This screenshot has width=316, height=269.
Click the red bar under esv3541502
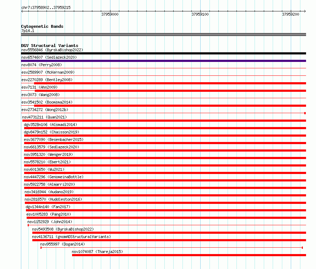coord(170,106)
